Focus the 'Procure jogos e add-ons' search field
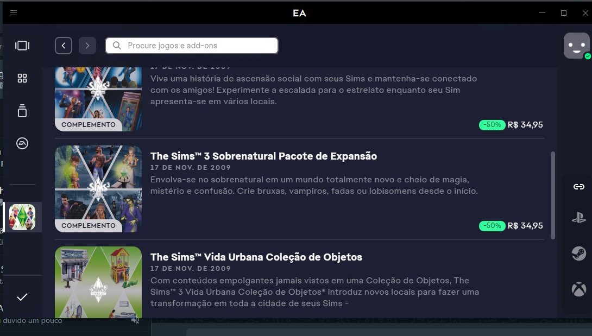This screenshot has width=592, height=336. pos(192,46)
